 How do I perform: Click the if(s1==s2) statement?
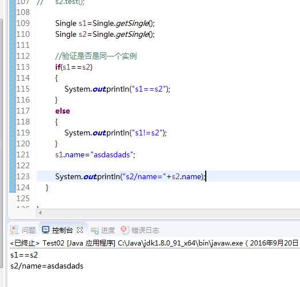tap(74, 67)
